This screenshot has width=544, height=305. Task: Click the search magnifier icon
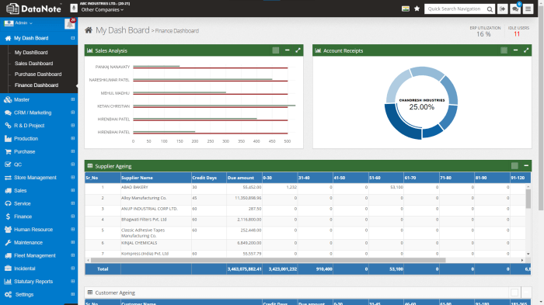490,9
